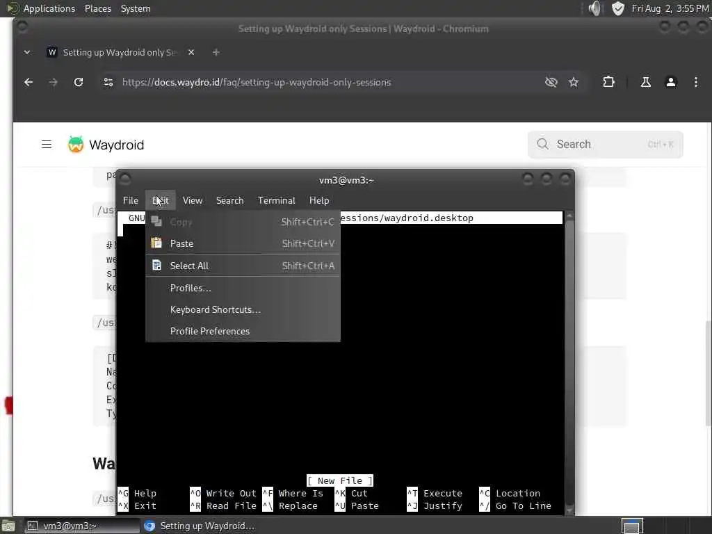Open the terminal View menu
Viewport: 712px width, 534px height.
[193, 200]
